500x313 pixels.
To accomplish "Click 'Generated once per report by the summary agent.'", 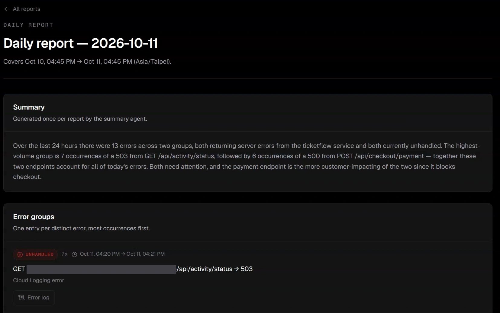I will [80, 119].
